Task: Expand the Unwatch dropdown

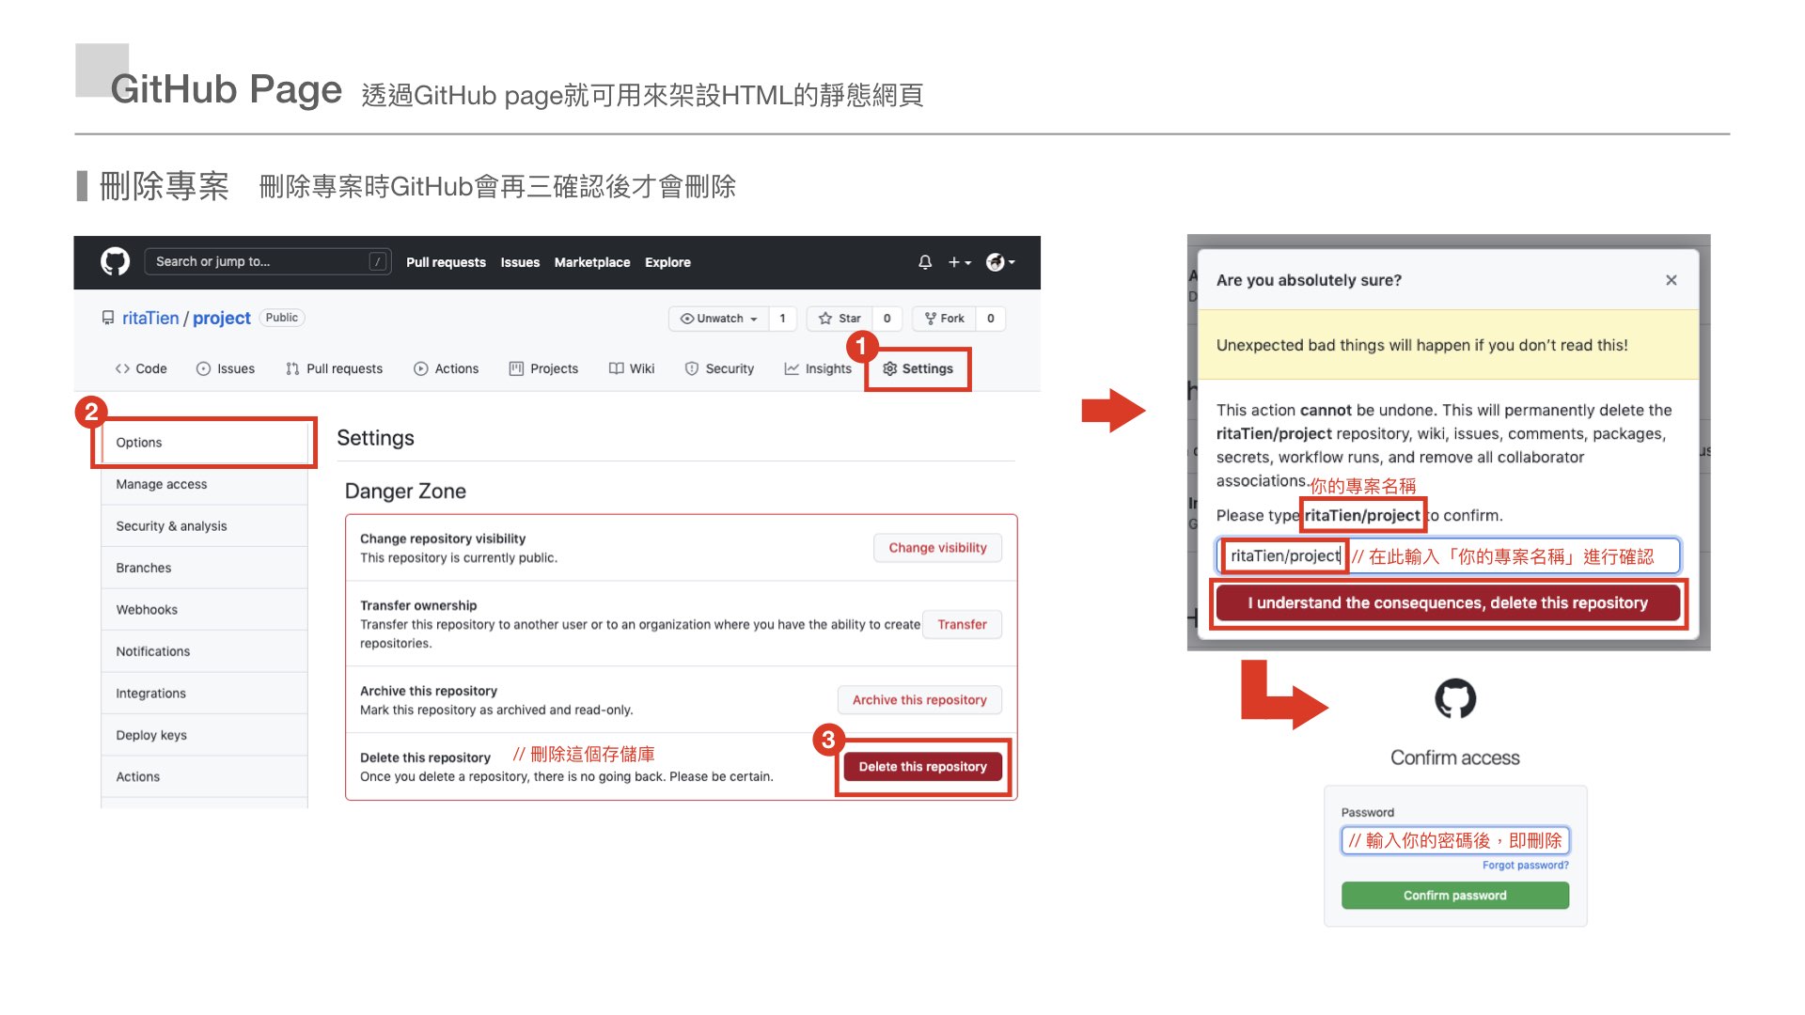Action: [719, 319]
